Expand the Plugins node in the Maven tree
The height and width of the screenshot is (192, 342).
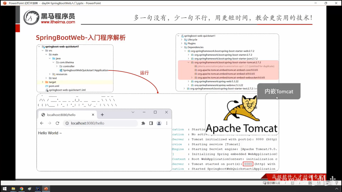[182, 43]
